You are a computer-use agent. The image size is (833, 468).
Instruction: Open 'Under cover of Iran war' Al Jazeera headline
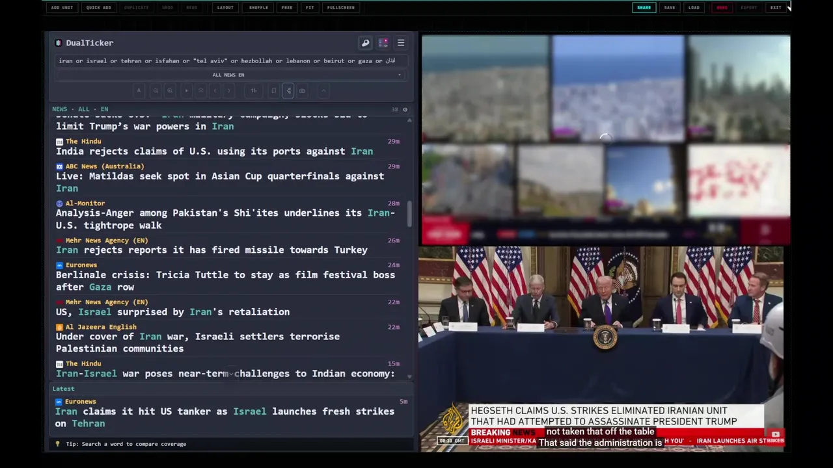point(197,343)
